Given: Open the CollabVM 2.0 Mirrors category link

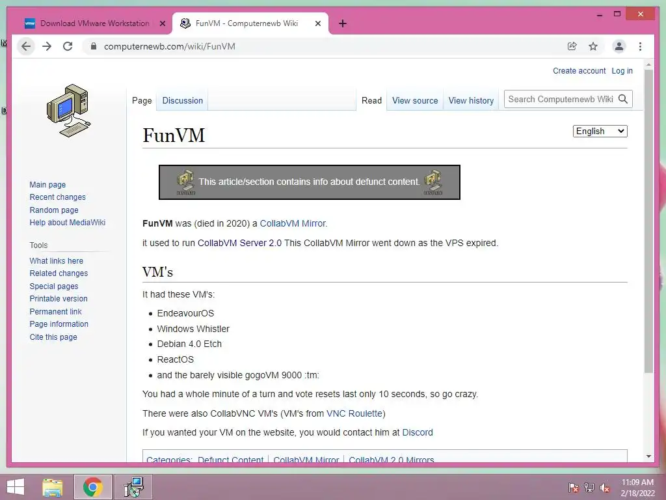Looking at the screenshot, I should (x=391, y=460).
